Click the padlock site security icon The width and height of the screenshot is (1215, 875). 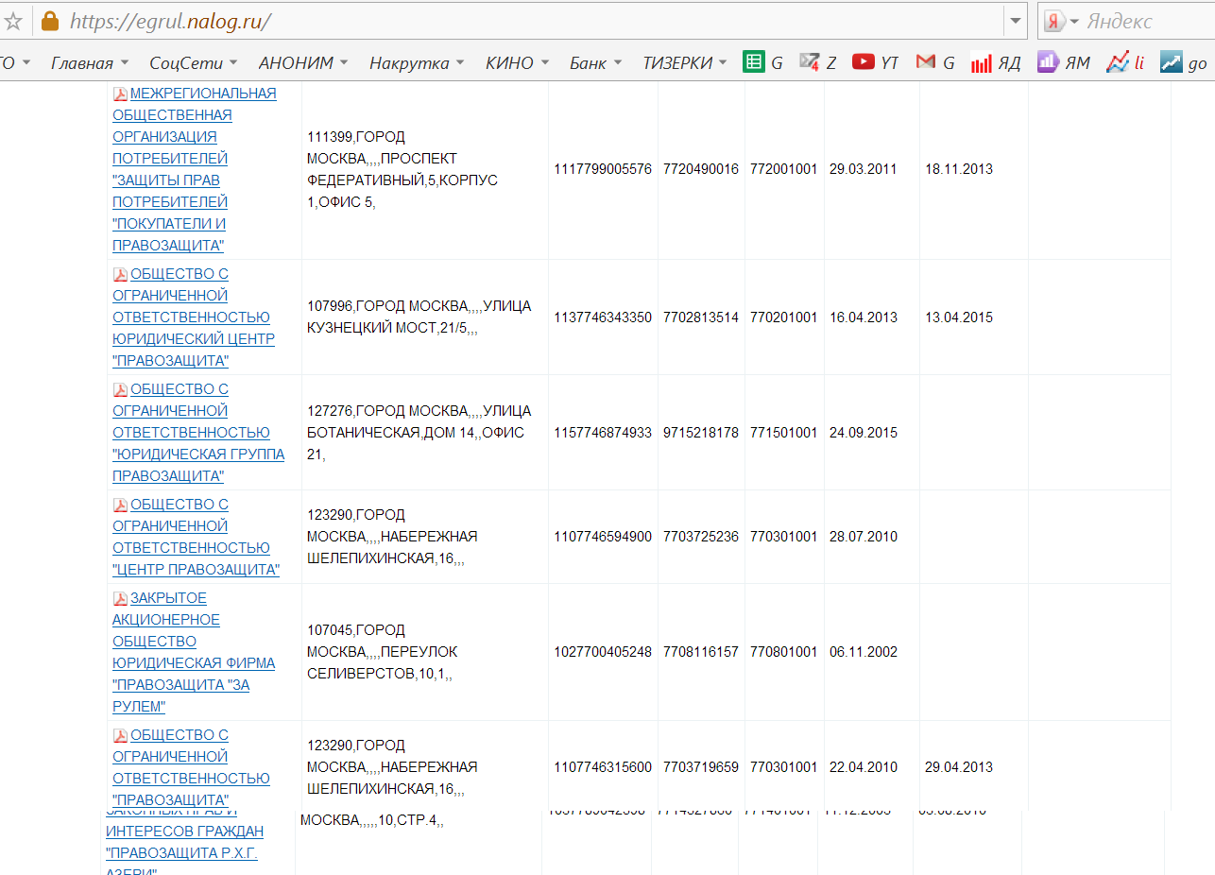click(49, 21)
